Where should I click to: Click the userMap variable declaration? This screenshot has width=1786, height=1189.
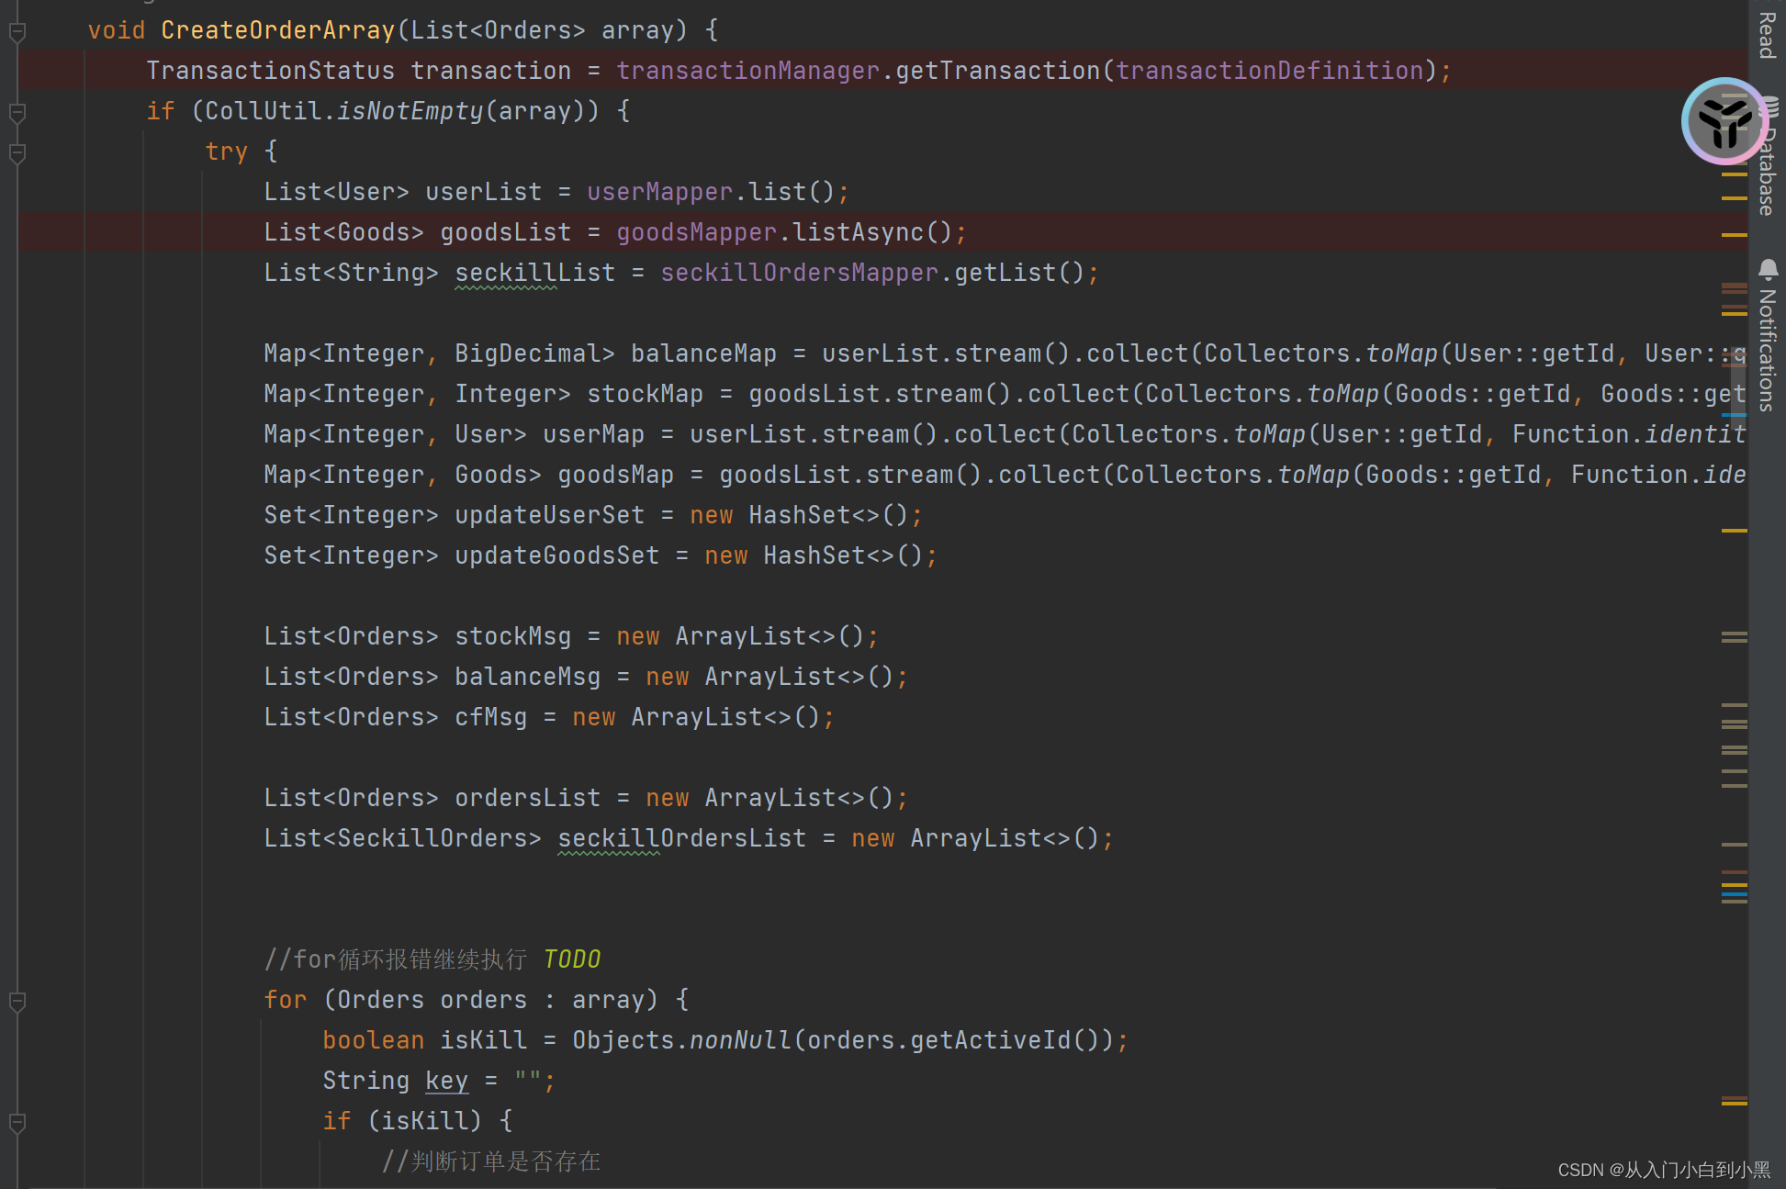[x=594, y=434]
